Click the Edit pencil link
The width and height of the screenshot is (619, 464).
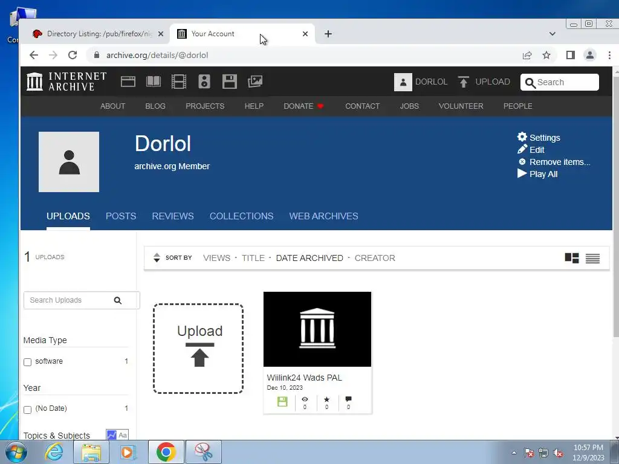click(531, 150)
